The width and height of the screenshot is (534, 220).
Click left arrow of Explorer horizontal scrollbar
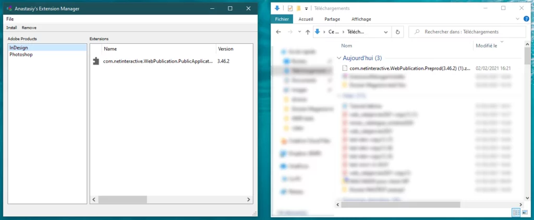coord(338,205)
